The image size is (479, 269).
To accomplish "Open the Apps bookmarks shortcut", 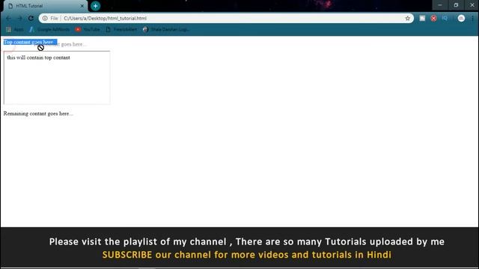I will 15,29.
